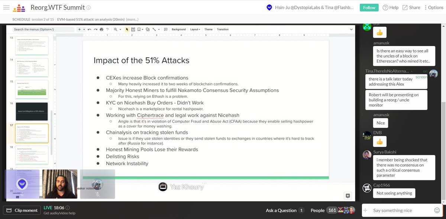The width and height of the screenshot is (446, 219).
Task: Click the amanusk Etherscan uncles message
Action: click(404, 56)
